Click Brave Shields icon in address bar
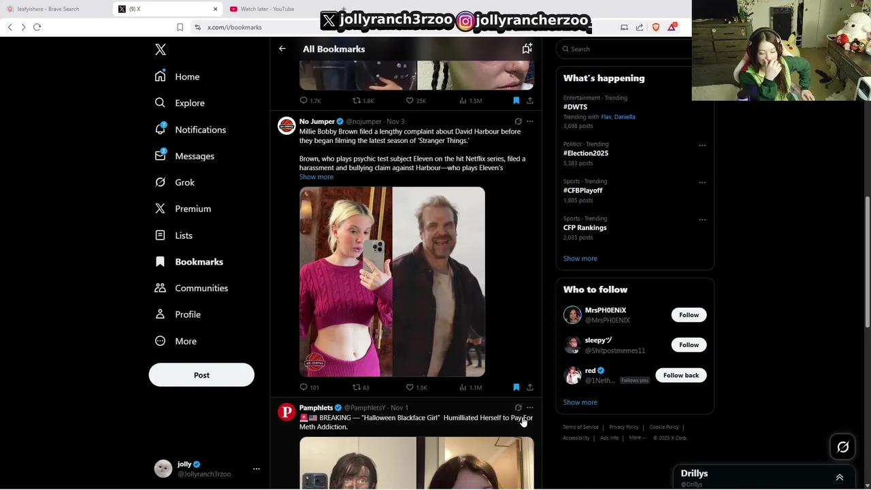The width and height of the screenshot is (871, 490). point(656,27)
